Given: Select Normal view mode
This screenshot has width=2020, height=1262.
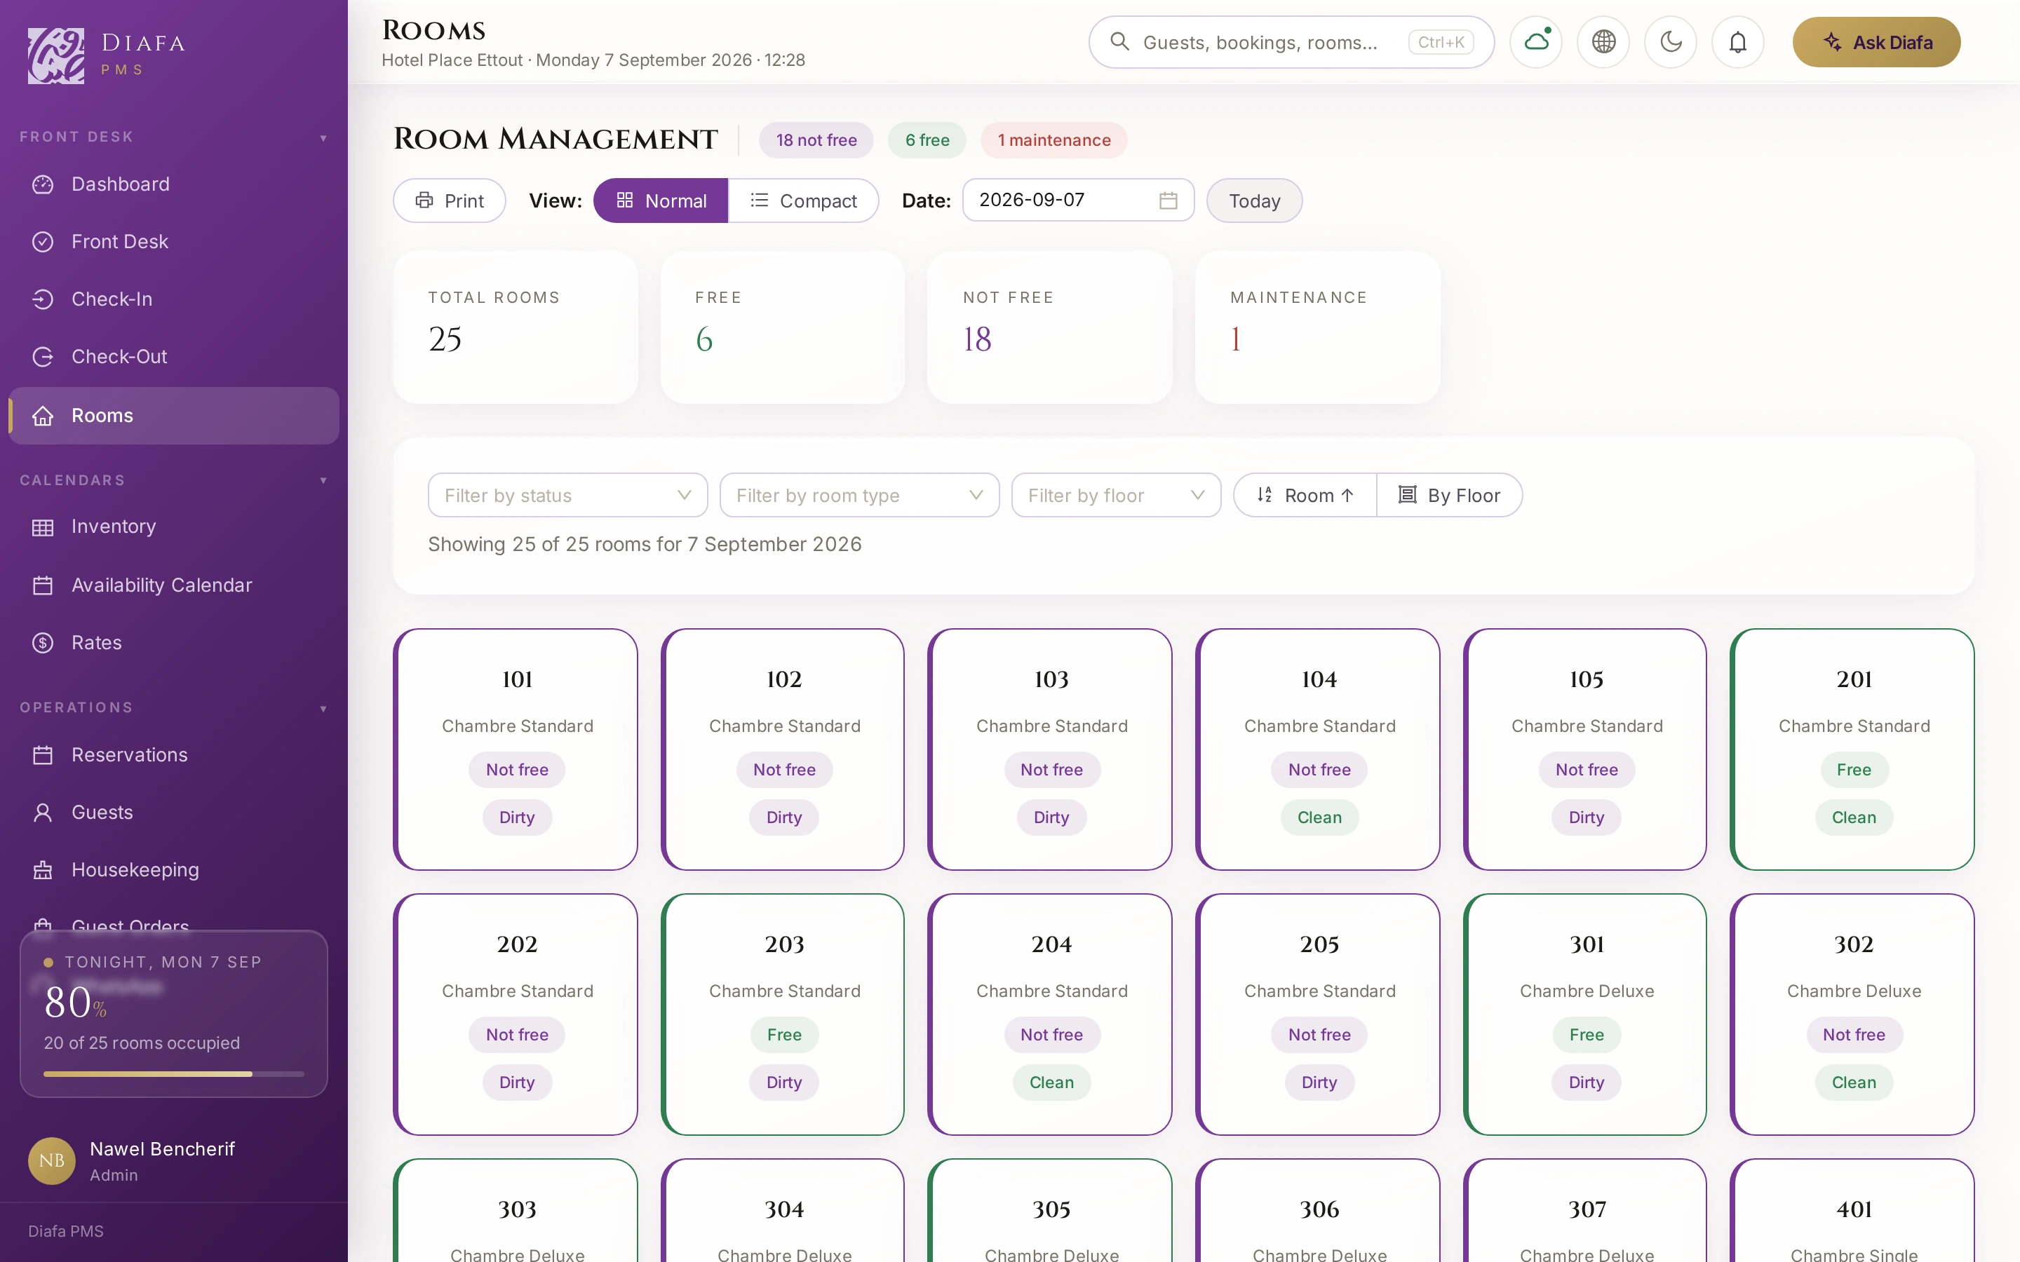Looking at the screenshot, I should 660,201.
